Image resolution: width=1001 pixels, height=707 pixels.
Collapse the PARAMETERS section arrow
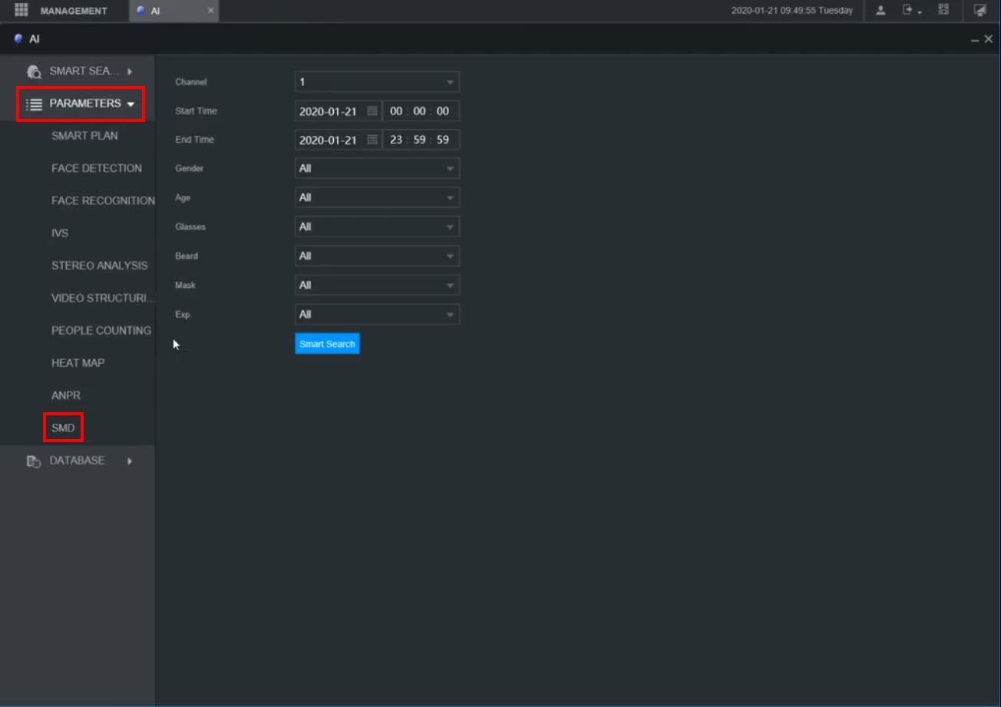pyautogui.click(x=131, y=104)
